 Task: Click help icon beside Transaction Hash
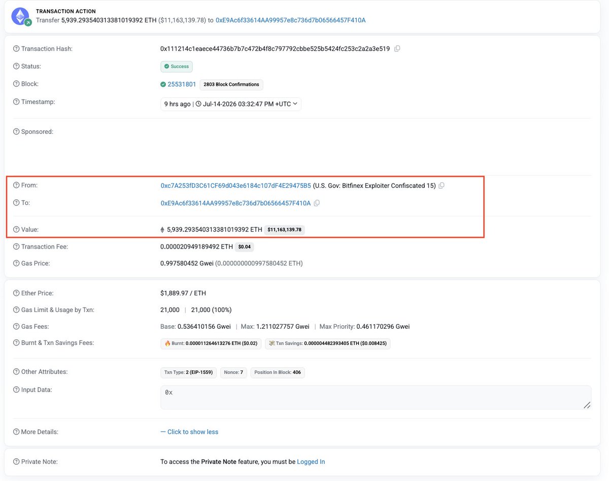16,49
